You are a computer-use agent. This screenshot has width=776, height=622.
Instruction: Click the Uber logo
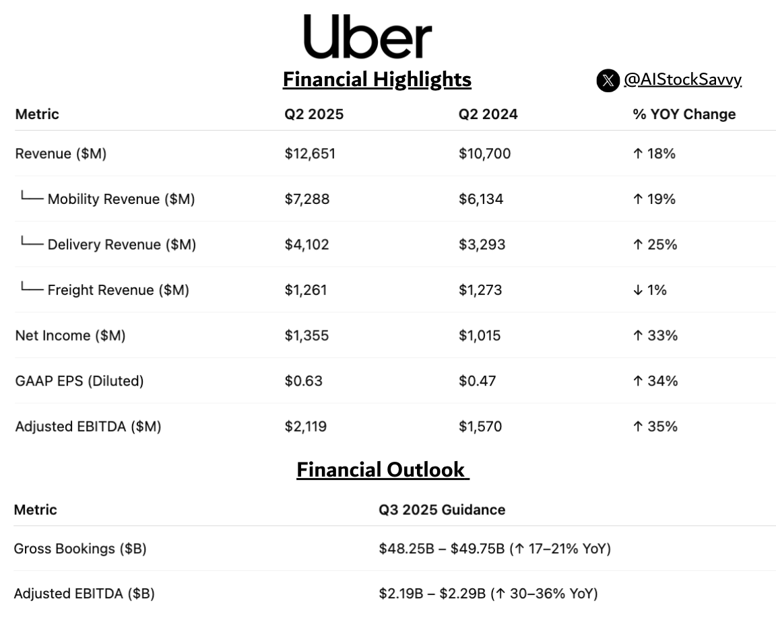point(368,36)
